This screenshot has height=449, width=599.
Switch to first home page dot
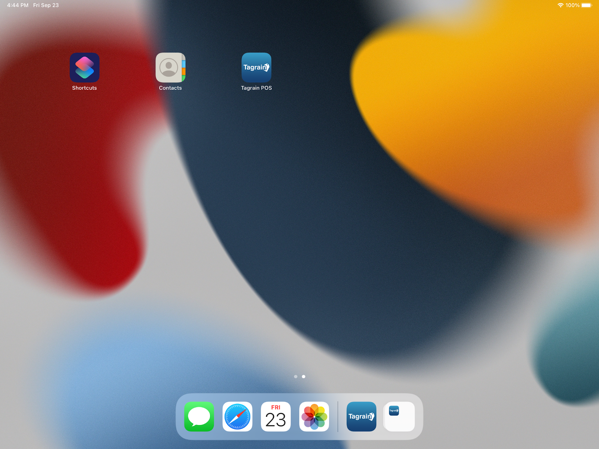[x=296, y=376]
